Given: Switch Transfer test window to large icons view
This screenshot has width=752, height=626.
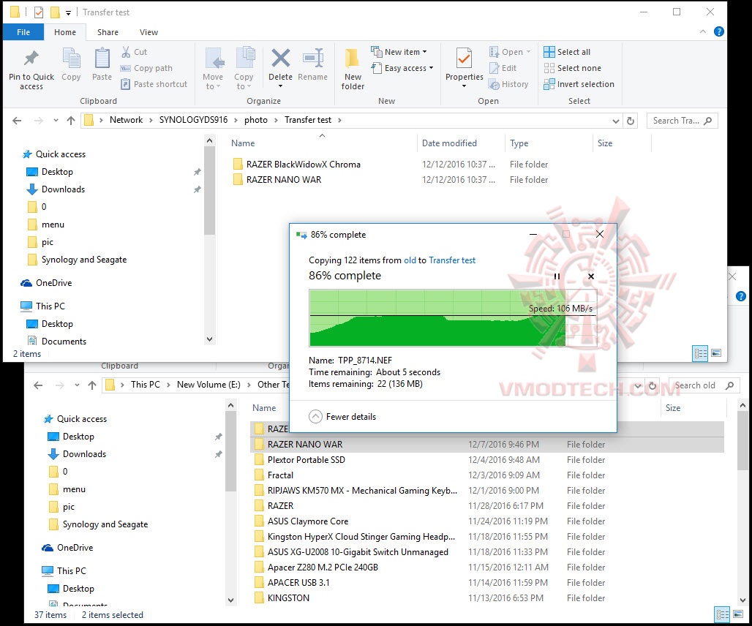Looking at the screenshot, I should (716, 353).
